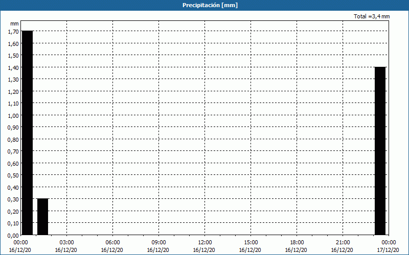Click the 18:00 time axis label

pos(297,243)
